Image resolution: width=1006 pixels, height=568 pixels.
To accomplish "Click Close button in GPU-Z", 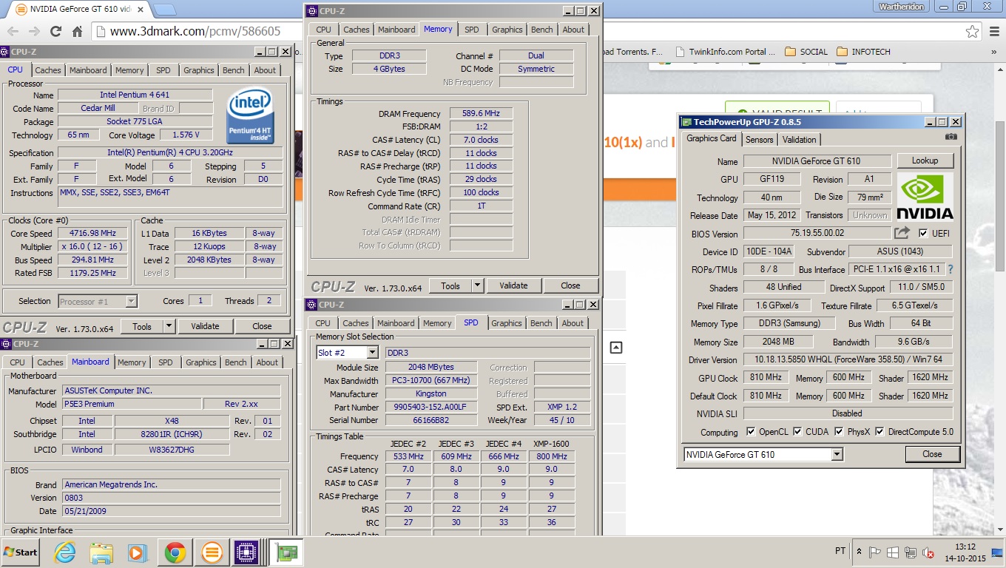I will 932,454.
